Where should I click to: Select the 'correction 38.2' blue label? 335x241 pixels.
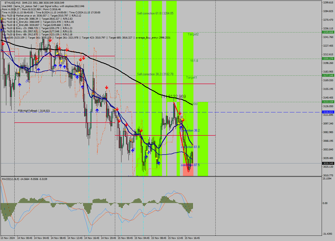click(190, 130)
